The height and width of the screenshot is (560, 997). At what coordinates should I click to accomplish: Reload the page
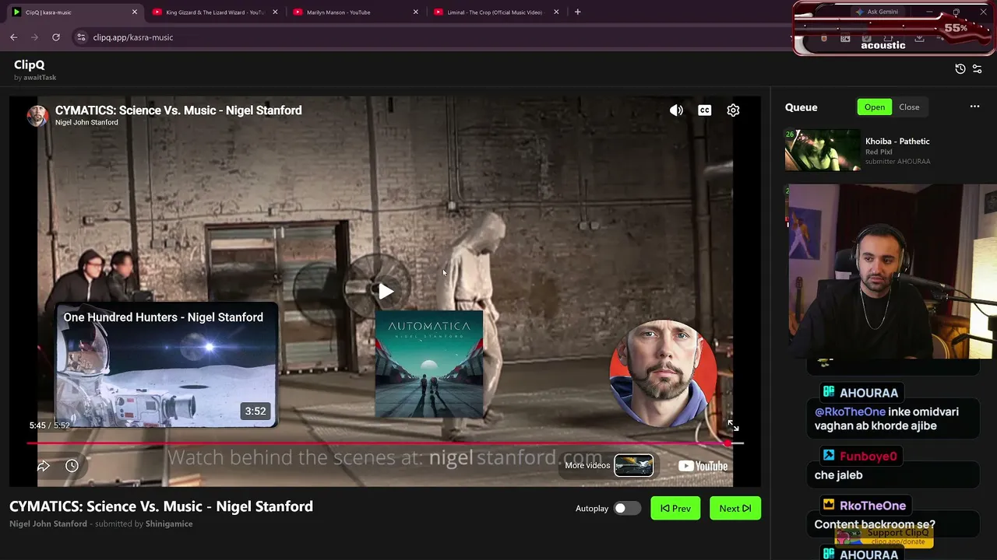pyautogui.click(x=56, y=37)
